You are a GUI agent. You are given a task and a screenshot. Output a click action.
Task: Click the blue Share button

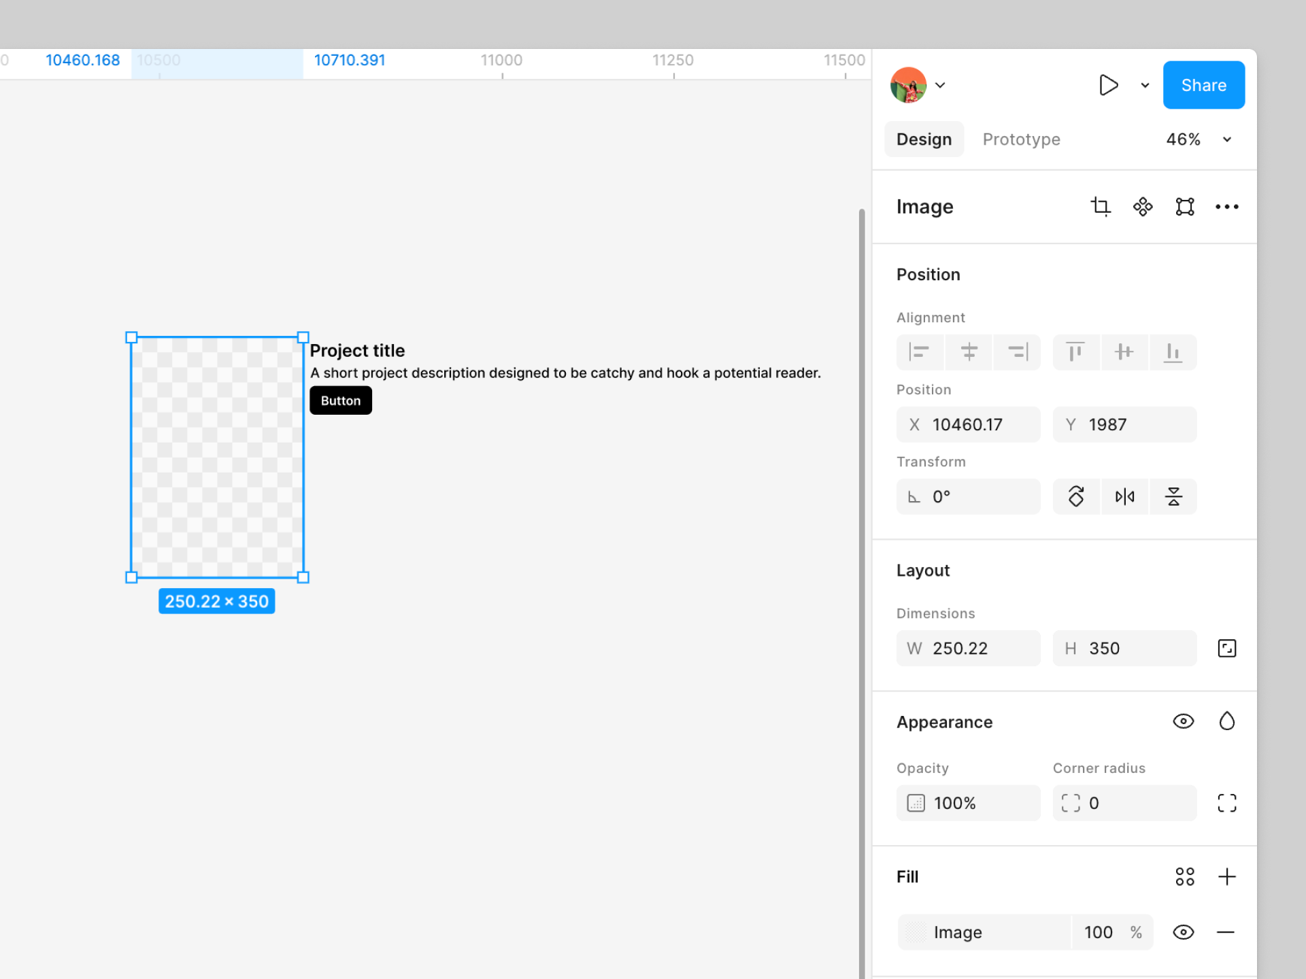point(1203,85)
